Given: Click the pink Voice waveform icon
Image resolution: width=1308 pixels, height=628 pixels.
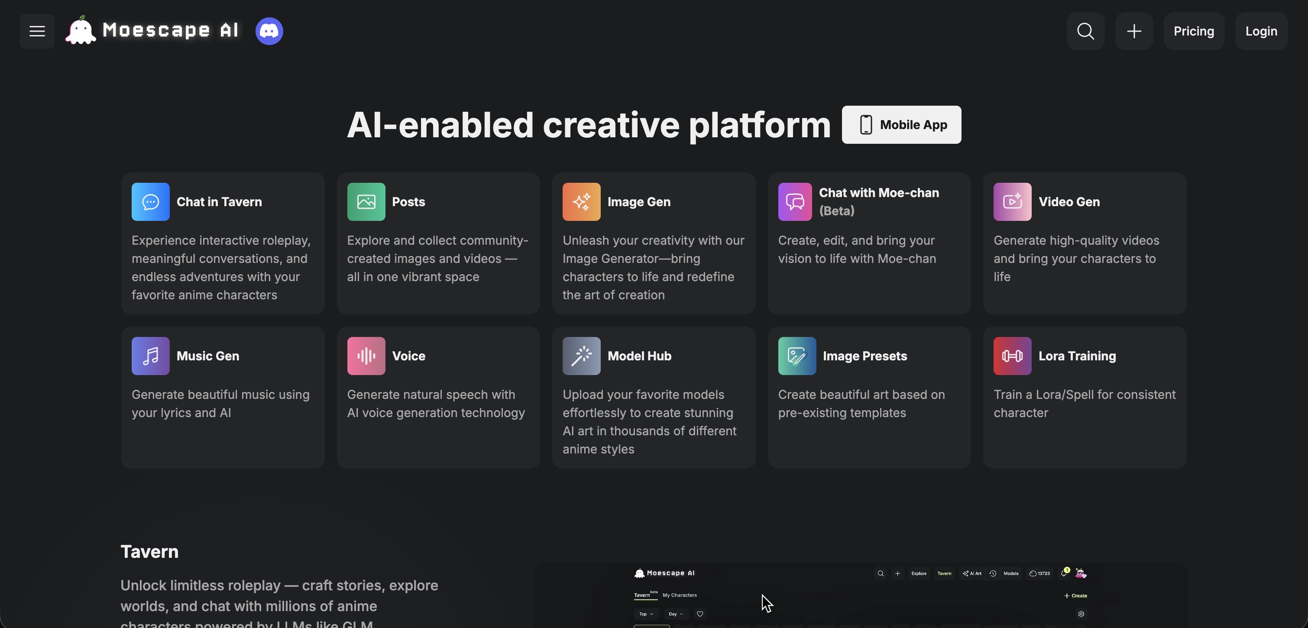Looking at the screenshot, I should point(366,356).
